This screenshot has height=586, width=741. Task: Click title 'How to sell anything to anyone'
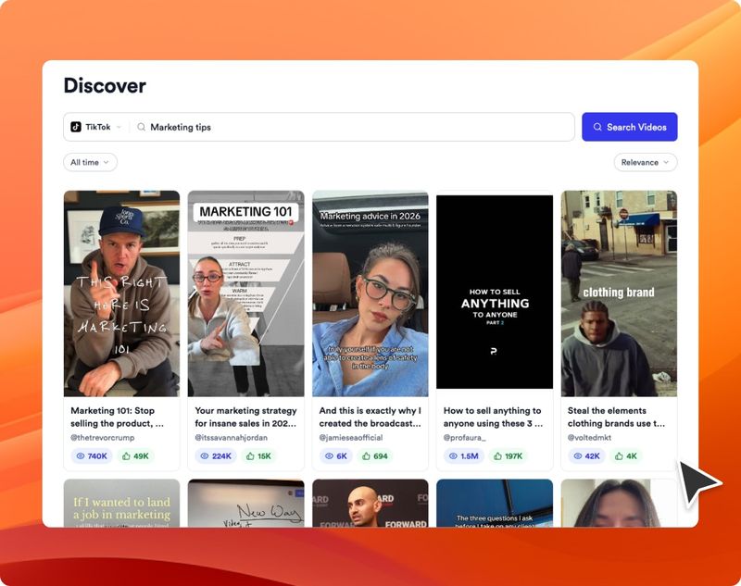[x=493, y=417]
